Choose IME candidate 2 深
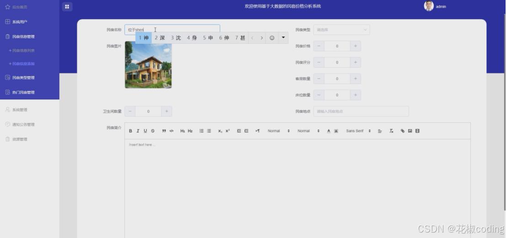 pyautogui.click(x=160, y=38)
